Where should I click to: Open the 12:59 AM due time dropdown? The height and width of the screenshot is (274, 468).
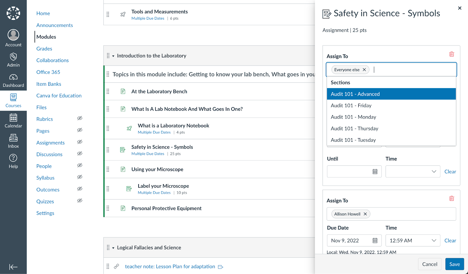(413, 241)
